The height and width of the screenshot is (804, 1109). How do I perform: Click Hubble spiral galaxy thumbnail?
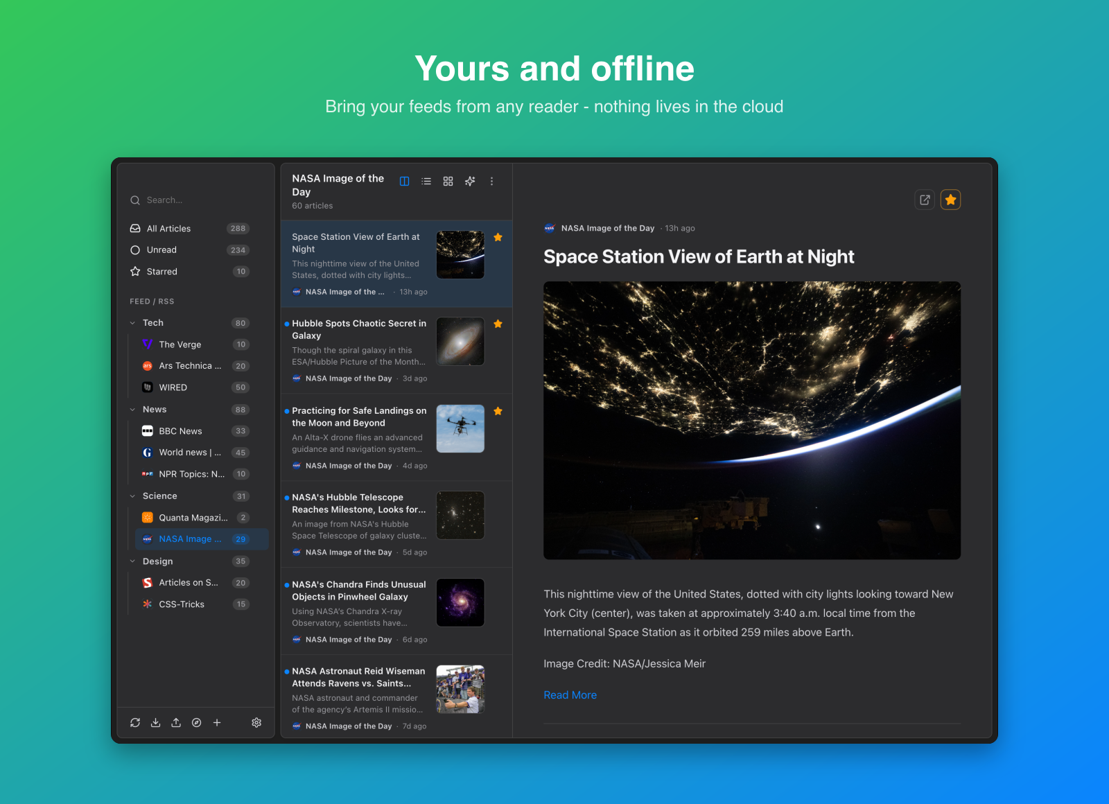click(x=460, y=342)
